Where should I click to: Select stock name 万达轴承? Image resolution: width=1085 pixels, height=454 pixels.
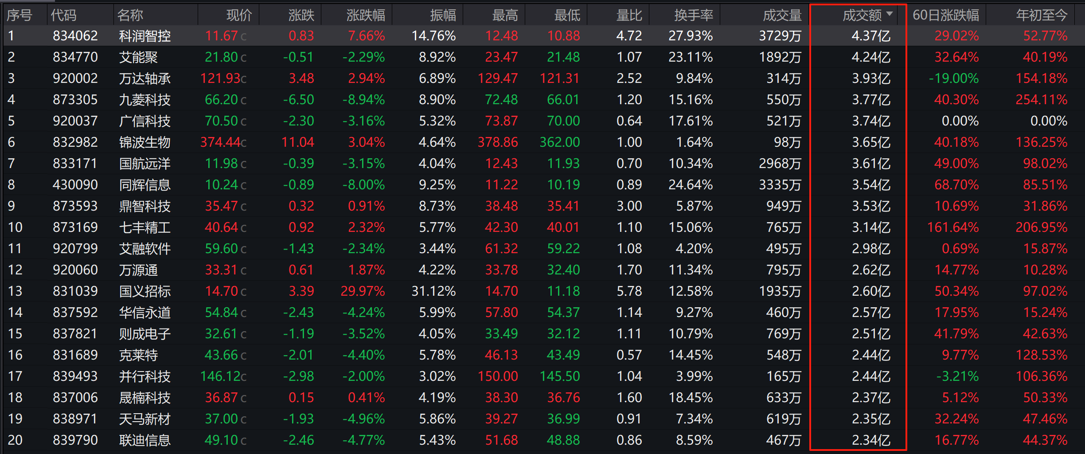144,78
